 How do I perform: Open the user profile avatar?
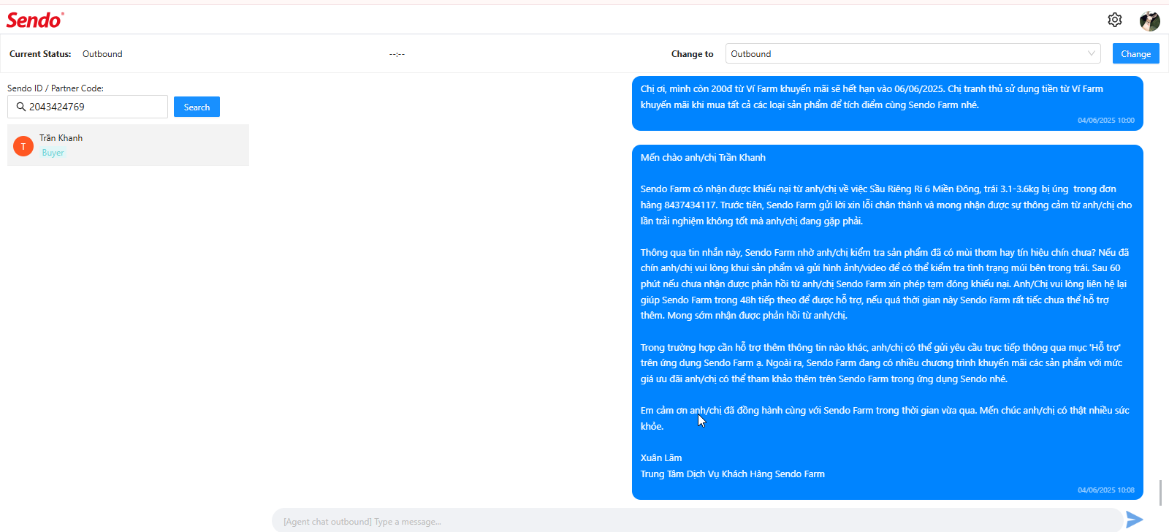(x=1149, y=20)
